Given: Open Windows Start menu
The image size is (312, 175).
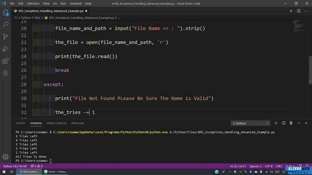Looking at the screenshot, I should 4,172.
